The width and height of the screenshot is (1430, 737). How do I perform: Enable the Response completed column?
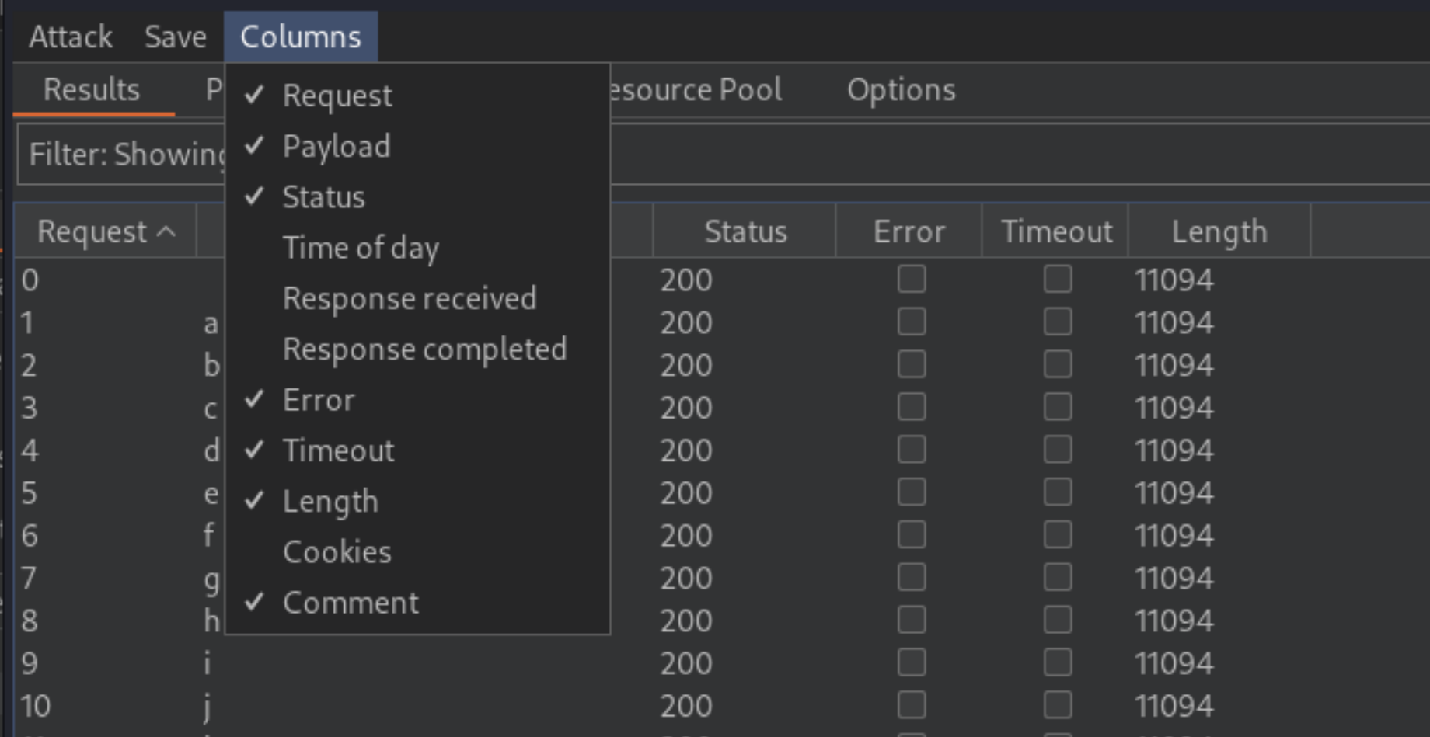coord(424,349)
